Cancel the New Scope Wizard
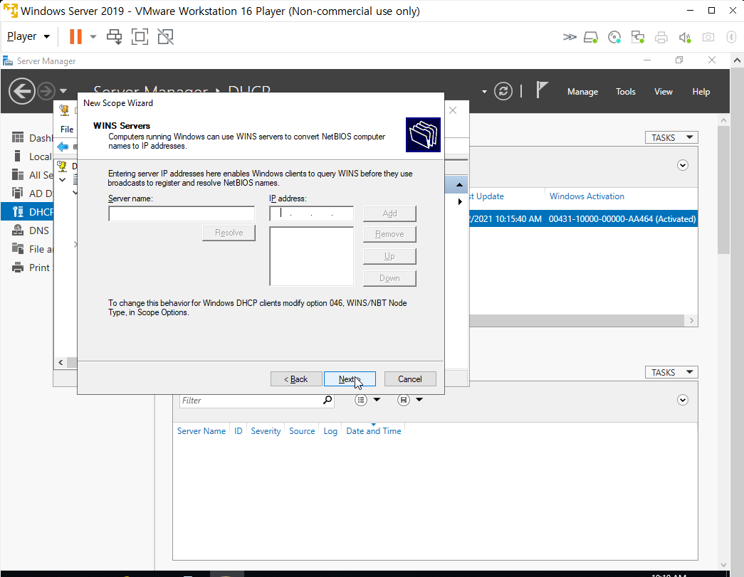 coord(410,379)
